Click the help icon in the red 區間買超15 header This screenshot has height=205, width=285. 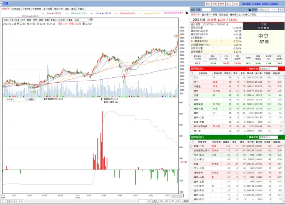[x=247, y=69]
